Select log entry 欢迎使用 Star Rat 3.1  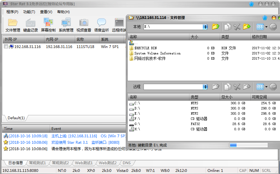(x=65, y=143)
